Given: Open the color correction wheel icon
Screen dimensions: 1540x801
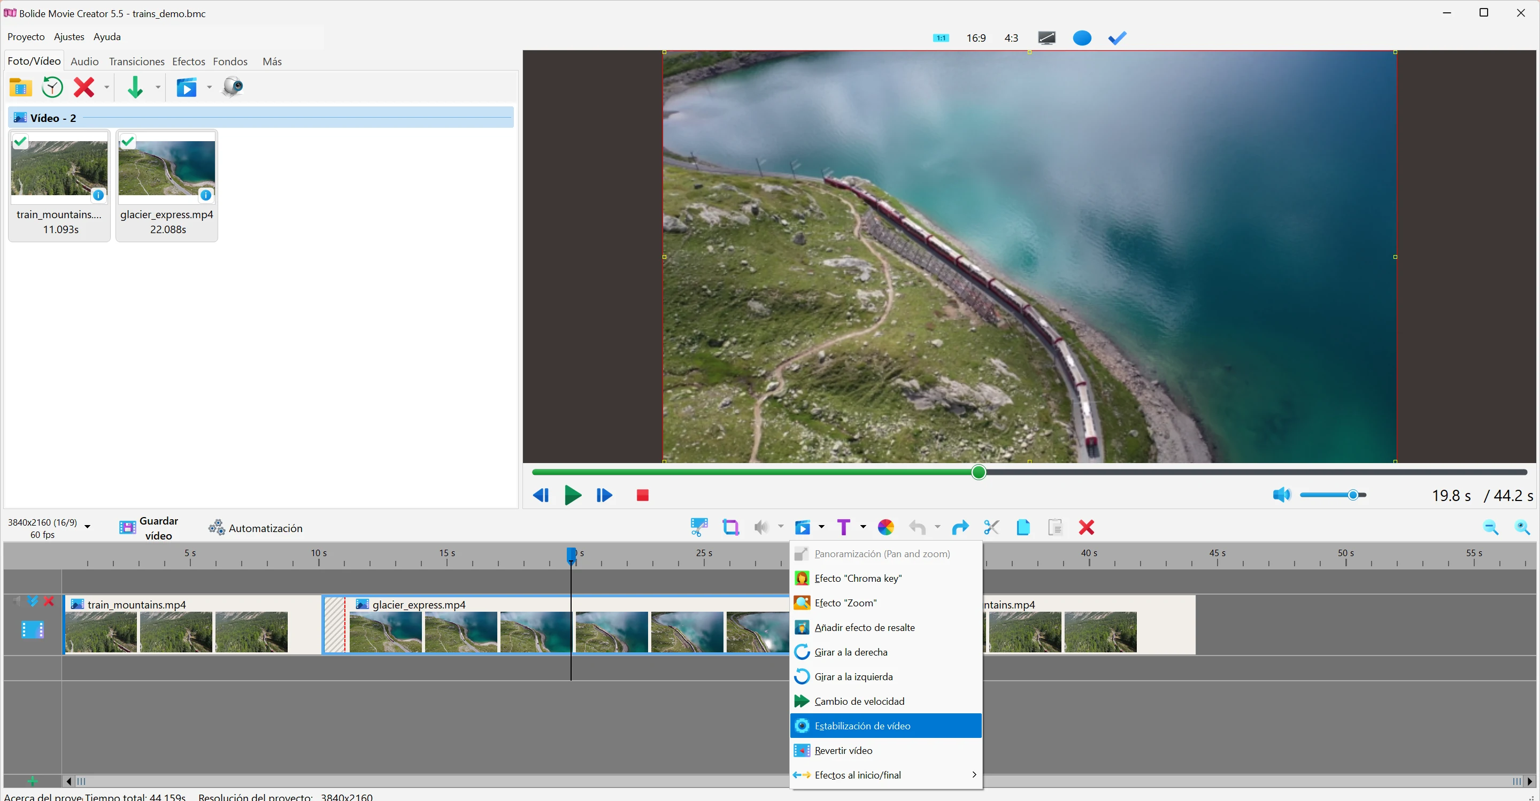Looking at the screenshot, I should point(885,527).
